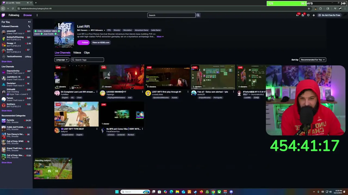
Task: Open File Explorer from the taskbar
Action: coord(177,192)
